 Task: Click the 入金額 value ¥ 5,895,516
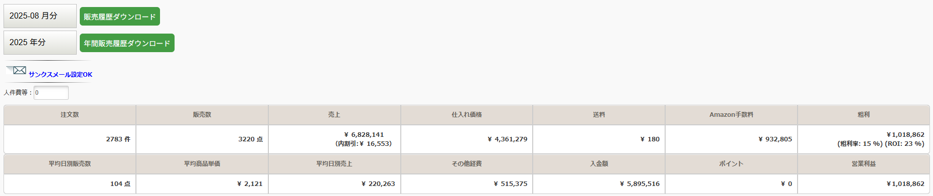[640, 184]
